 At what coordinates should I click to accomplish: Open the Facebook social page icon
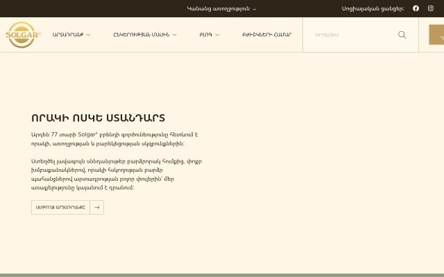[416, 8]
